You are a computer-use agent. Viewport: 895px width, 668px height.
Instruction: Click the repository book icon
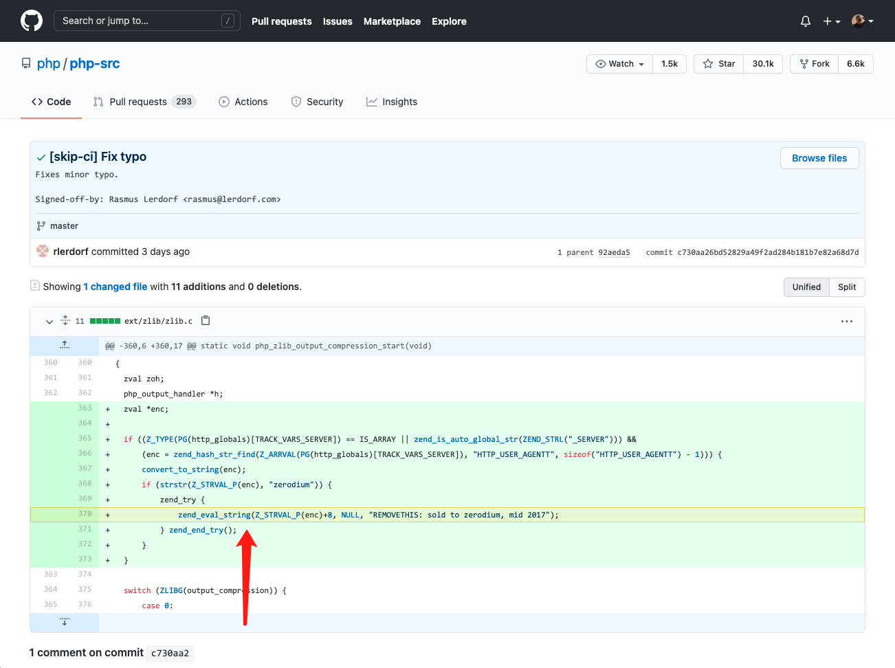26,63
